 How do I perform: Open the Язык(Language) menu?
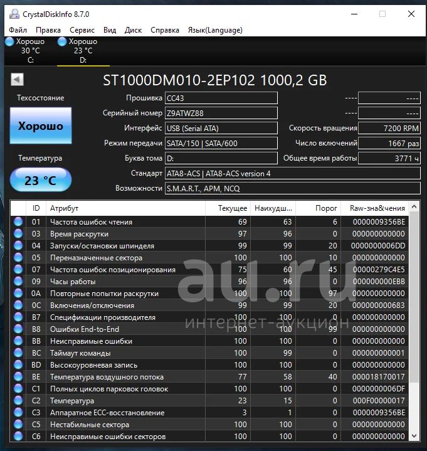tap(215, 30)
